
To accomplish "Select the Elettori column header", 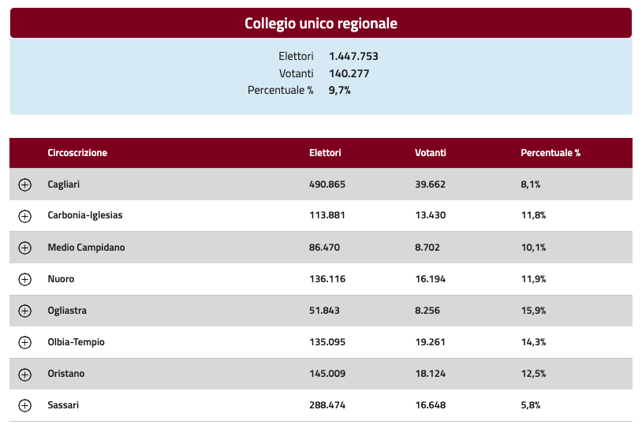I will [325, 153].
